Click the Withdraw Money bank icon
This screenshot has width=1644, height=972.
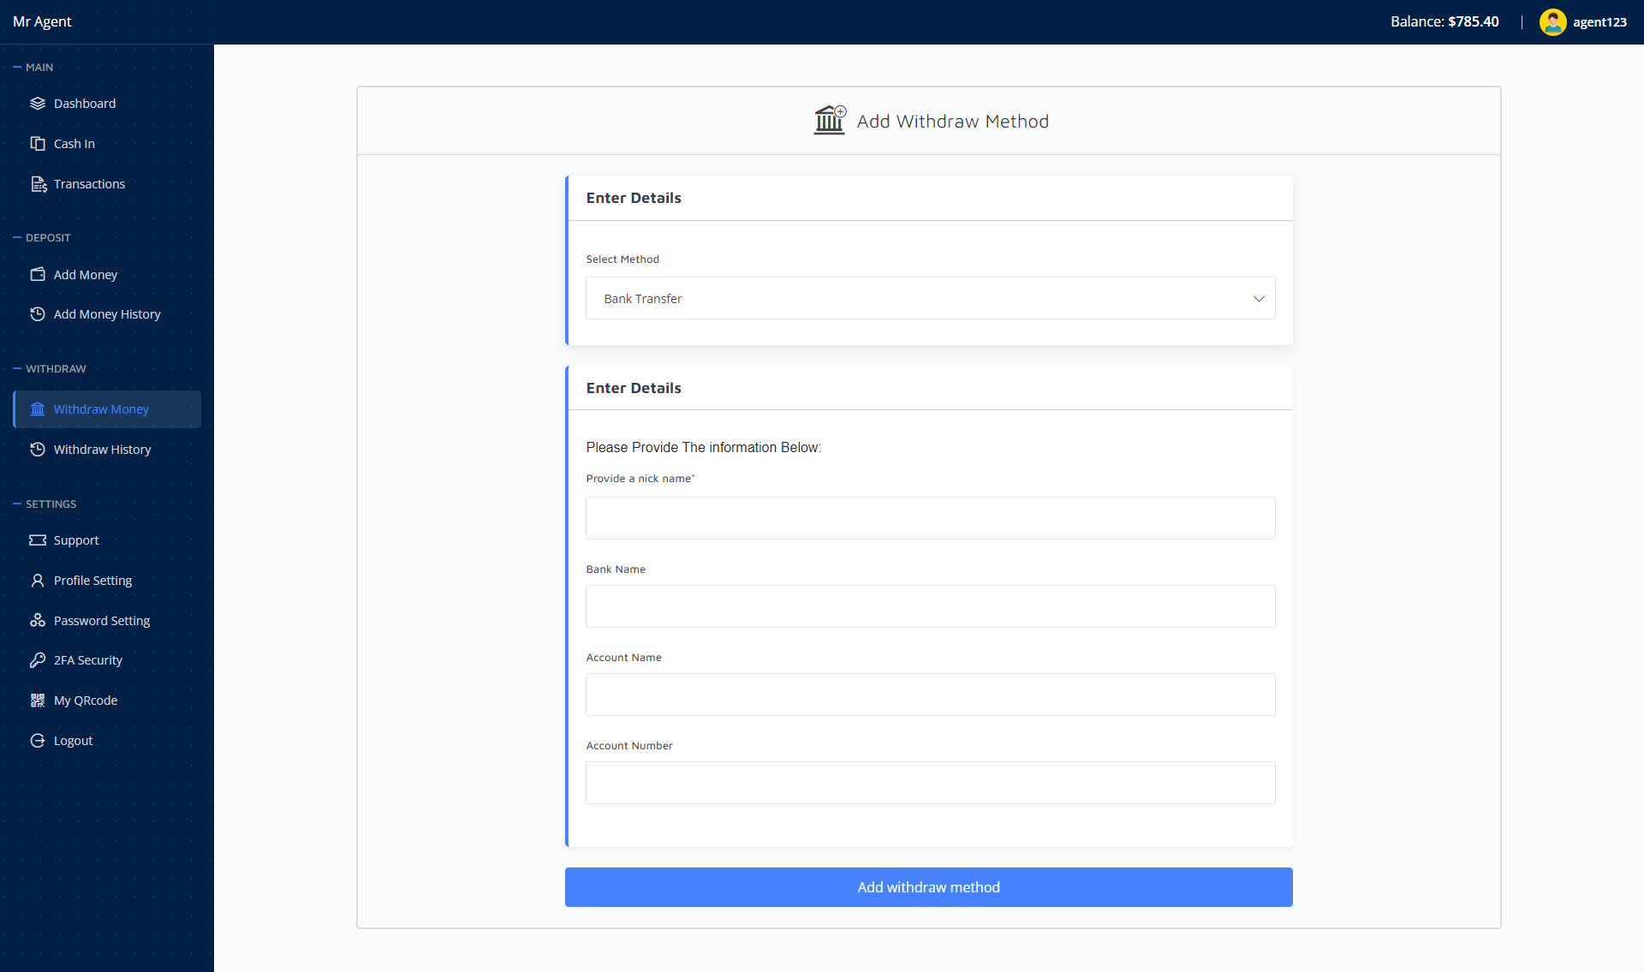[38, 409]
